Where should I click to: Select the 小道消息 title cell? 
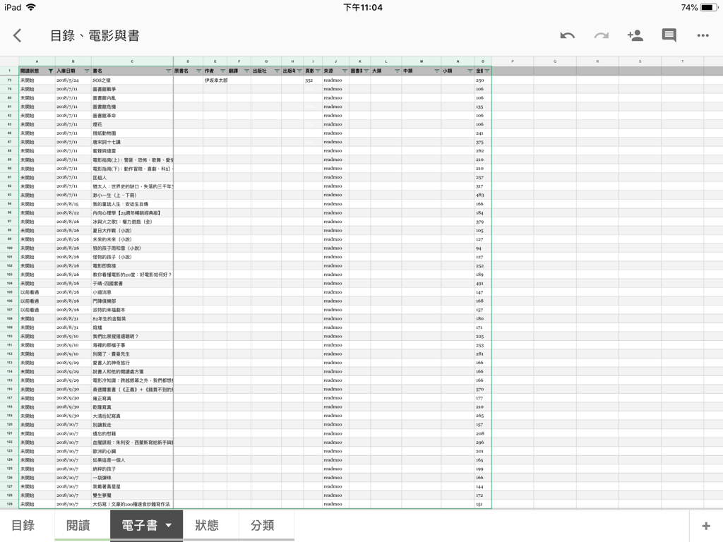[132, 292]
